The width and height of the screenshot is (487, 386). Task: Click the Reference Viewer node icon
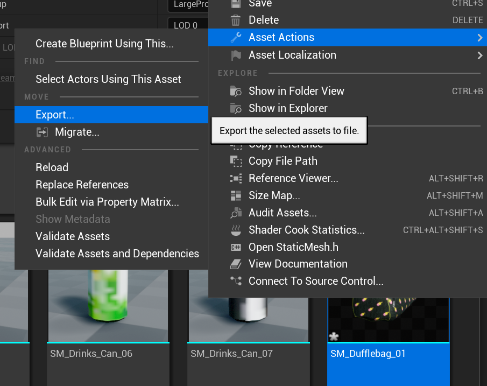pos(236,178)
